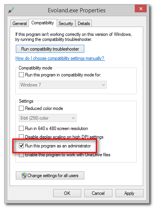
Task: Go to the Details tab
Action: (84, 24)
